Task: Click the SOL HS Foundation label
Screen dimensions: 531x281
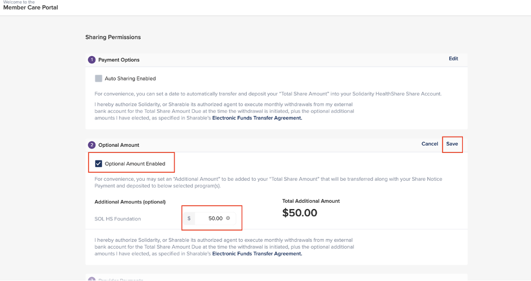Action: tap(117, 219)
